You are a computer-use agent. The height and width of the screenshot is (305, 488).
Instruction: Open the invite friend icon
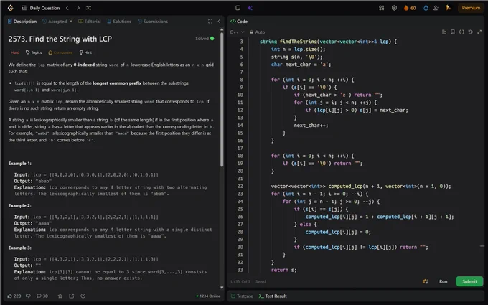pos(436,8)
